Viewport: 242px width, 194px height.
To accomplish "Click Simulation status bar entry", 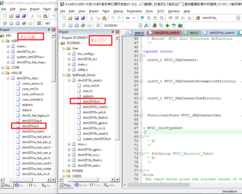I will (230, 191).
